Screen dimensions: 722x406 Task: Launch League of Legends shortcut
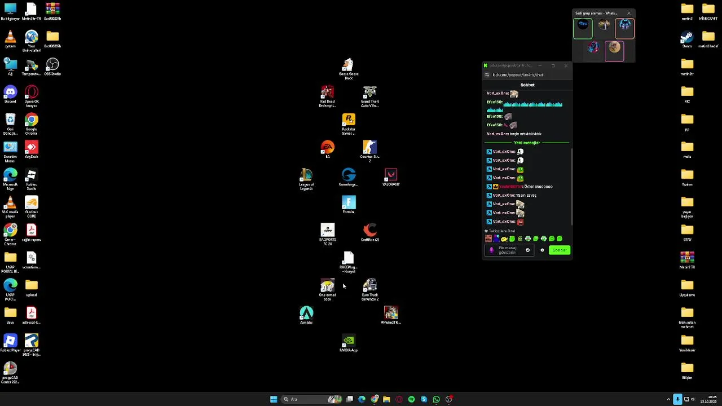point(306,179)
